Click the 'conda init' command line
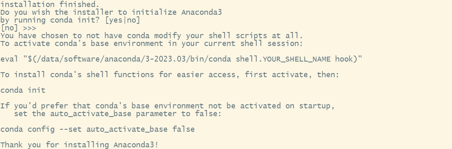The image size is (452, 149). (x=23, y=90)
